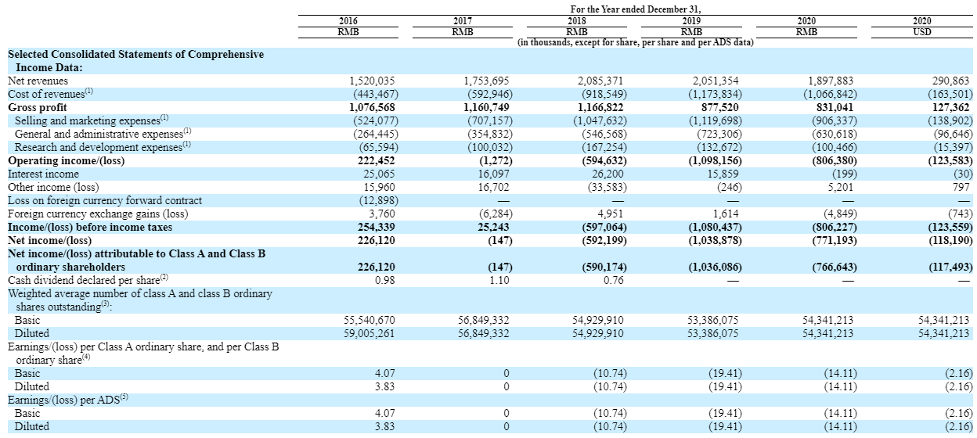The height and width of the screenshot is (438, 977).
Task: Select the "Gross profit" row label
Action: pos(38,107)
